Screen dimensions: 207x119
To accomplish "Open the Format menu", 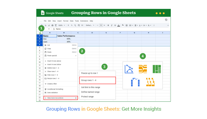I will 66,21.
